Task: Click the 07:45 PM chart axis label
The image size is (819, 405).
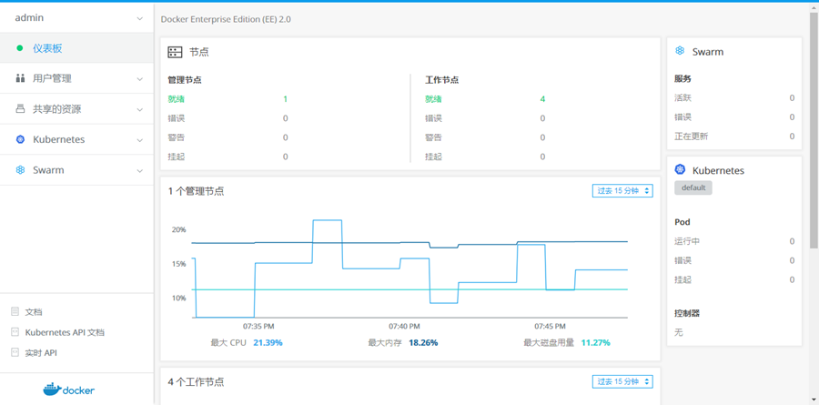Action: click(x=550, y=326)
